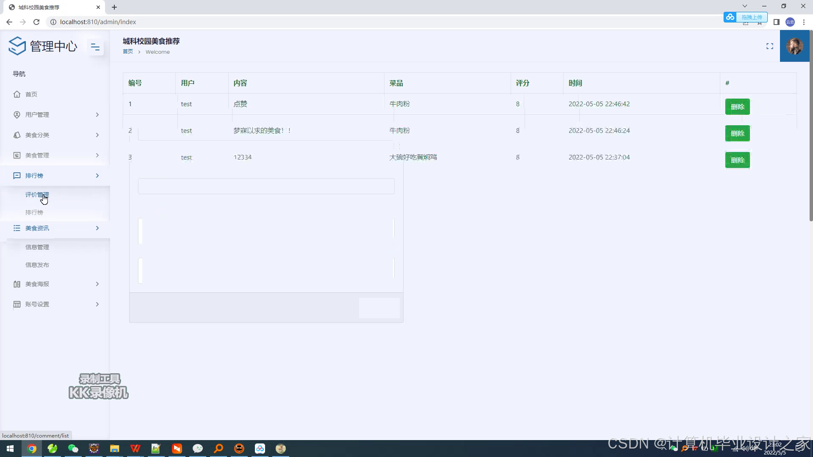Open WeChat from the Windows taskbar
This screenshot has width=813, height=457.
click(73, 449)
